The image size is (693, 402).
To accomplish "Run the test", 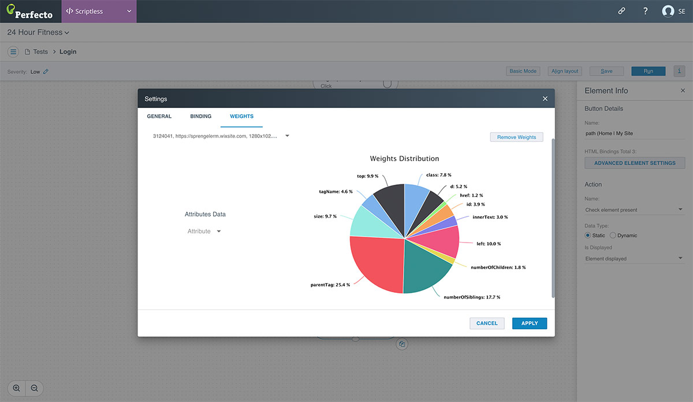I will [649, 71].
